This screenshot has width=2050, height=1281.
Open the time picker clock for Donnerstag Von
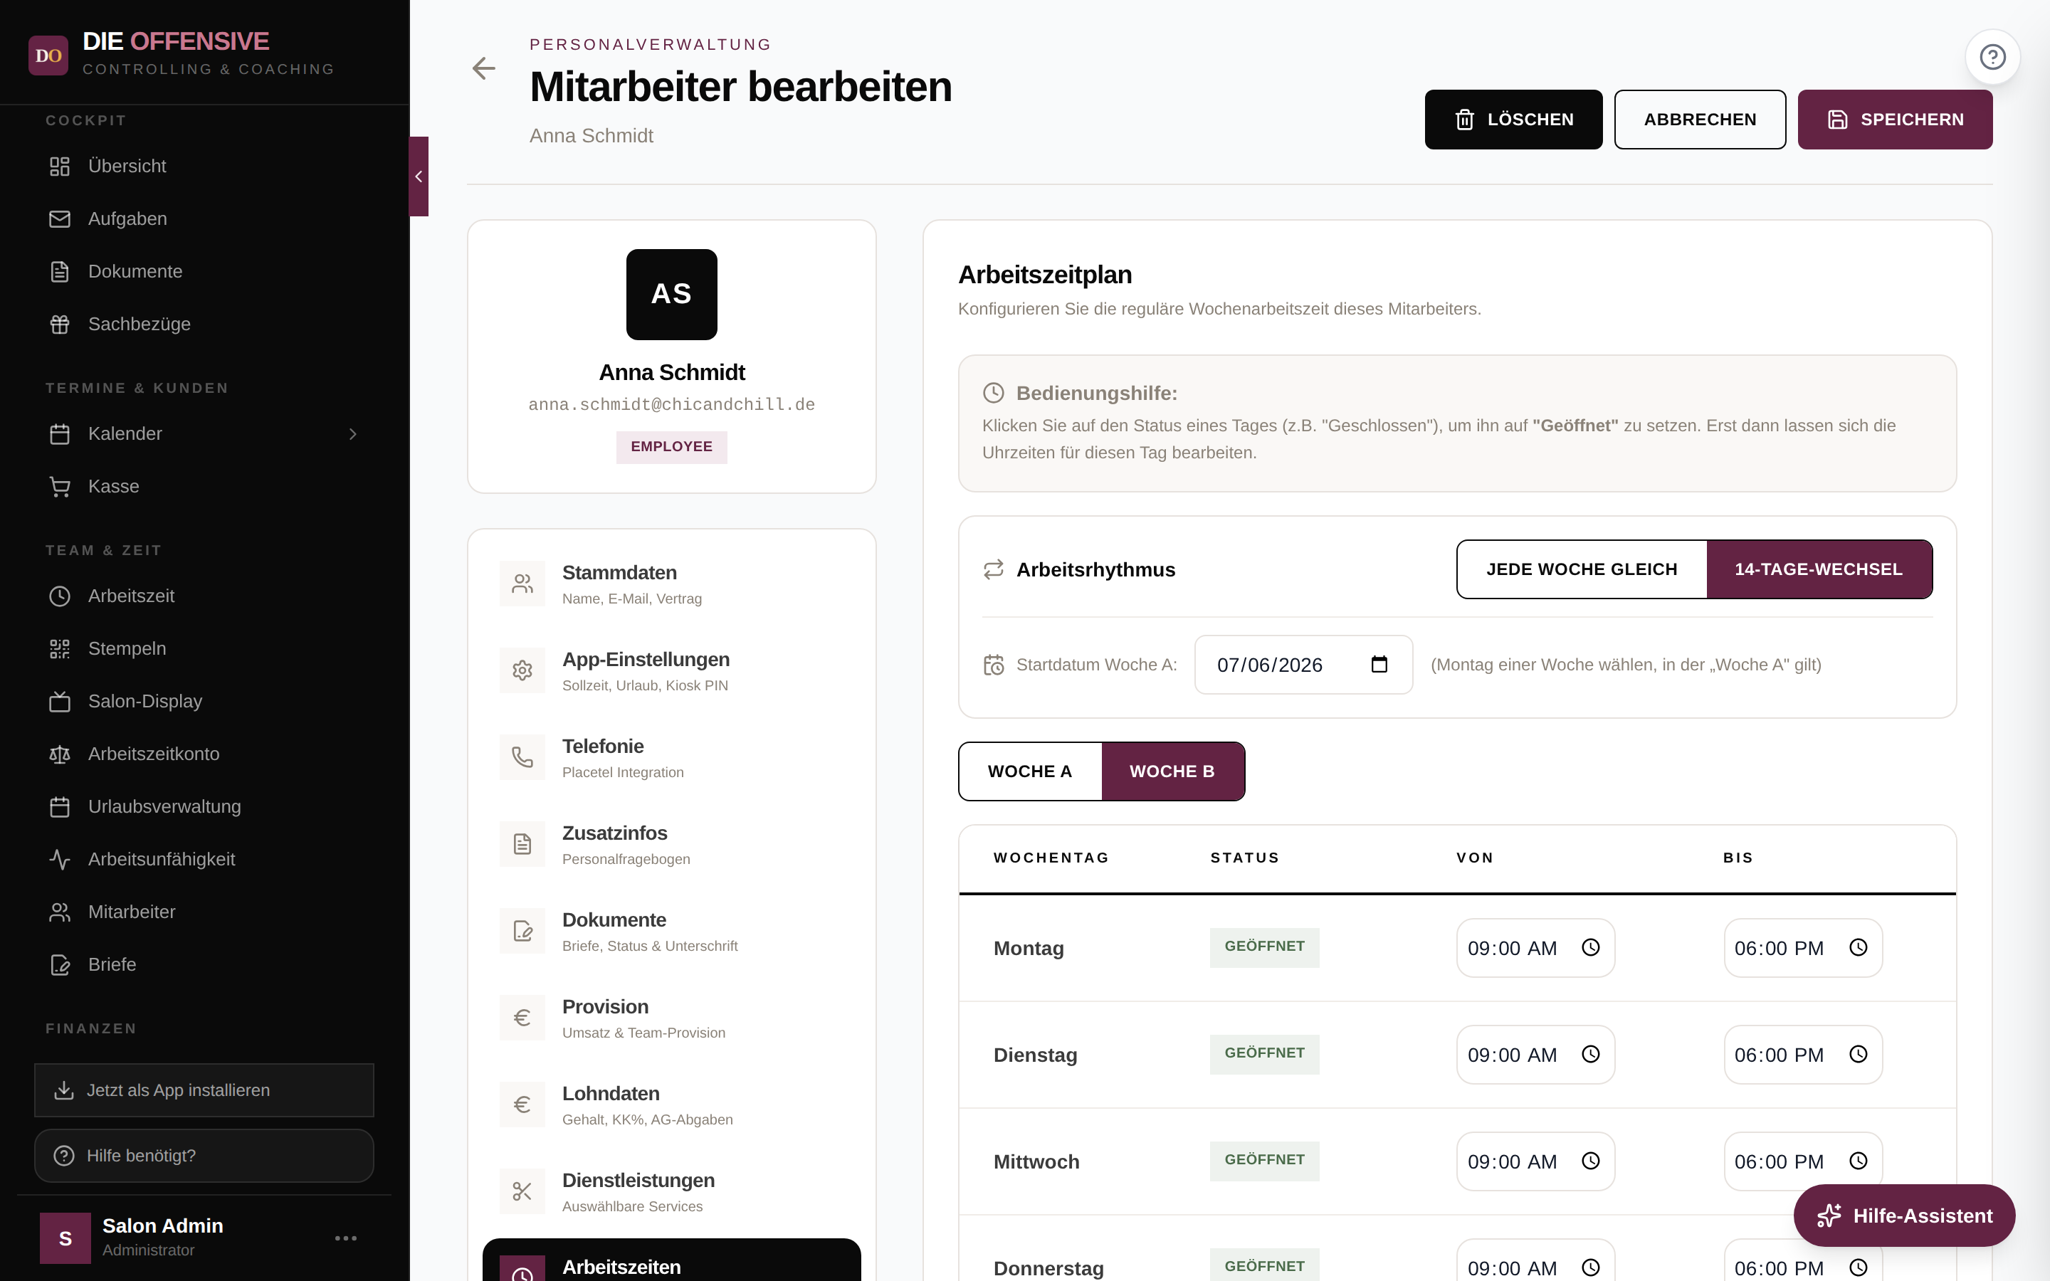(1591, 1267)
